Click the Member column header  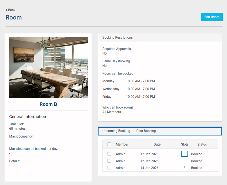122,145
